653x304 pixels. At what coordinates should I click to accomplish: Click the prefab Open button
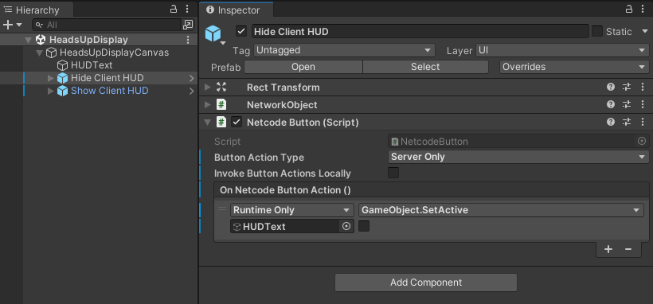(x=303, y=67)
